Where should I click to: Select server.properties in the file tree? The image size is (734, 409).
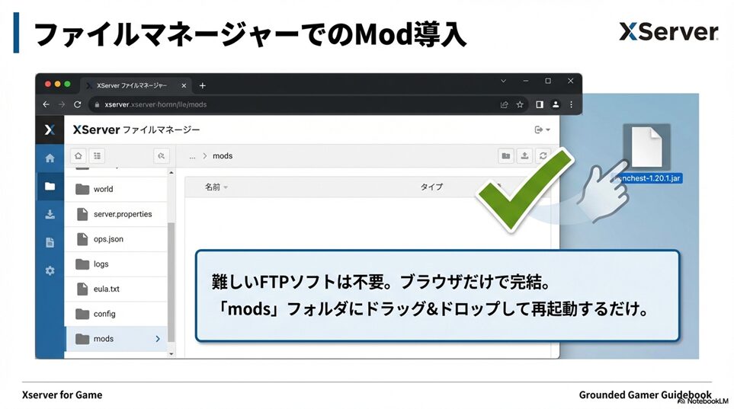pos(122,214)
